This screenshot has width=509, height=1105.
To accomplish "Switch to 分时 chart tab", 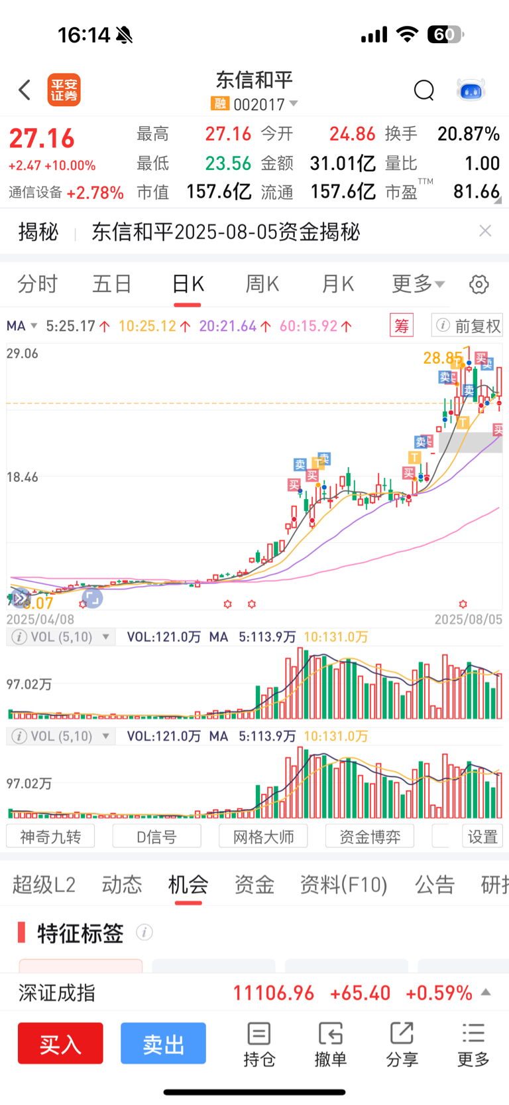I will click(x=37, y=284).
